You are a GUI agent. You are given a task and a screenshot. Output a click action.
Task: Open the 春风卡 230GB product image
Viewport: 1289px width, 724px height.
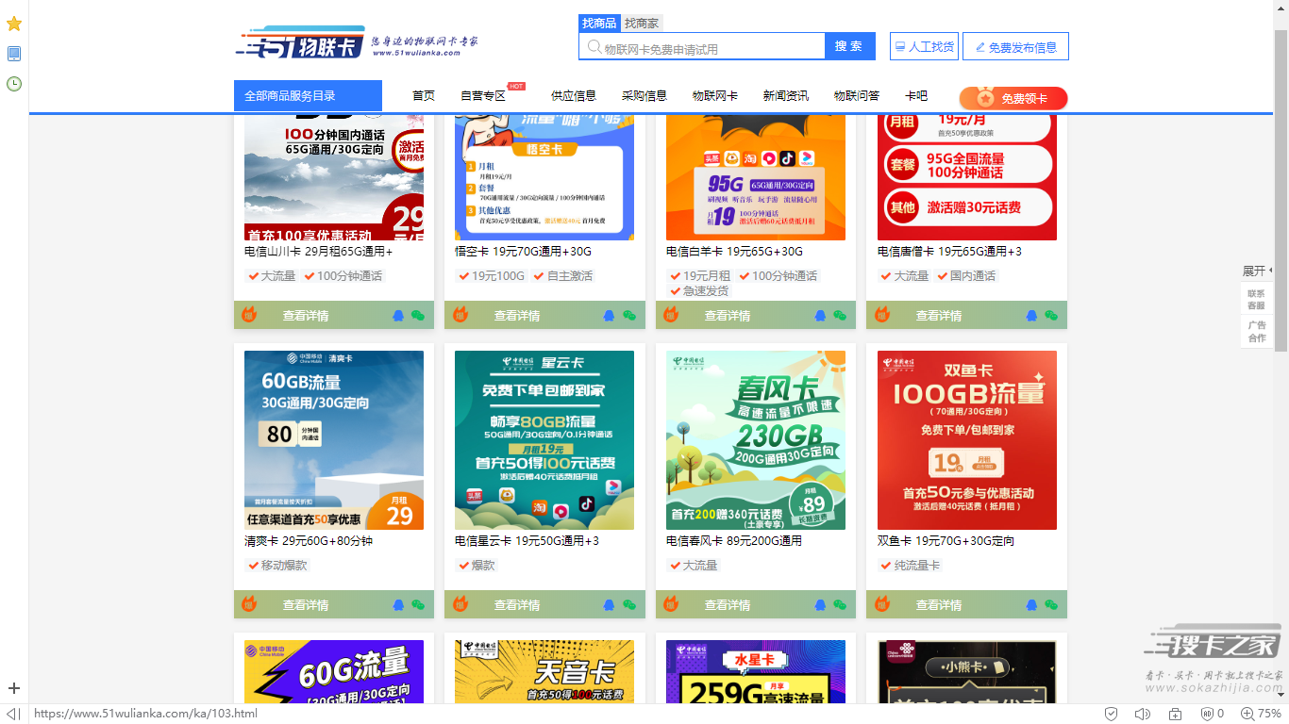[x=756, y=440]
